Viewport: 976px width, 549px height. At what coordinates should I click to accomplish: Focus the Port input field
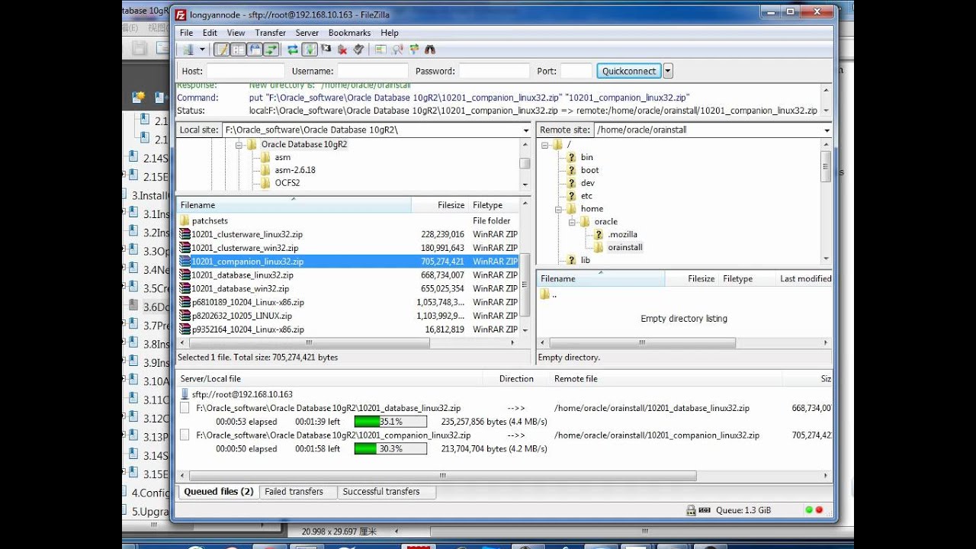[576, 71]
